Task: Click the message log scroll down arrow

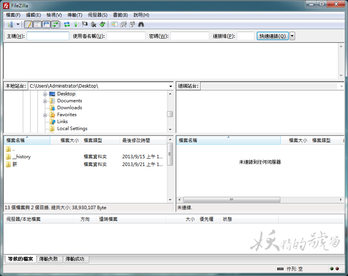Action: (x=341, y=76)
